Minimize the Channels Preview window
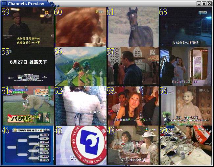 (x=199, y=4)
